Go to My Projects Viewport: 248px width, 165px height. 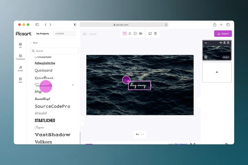tap(43, 34)
